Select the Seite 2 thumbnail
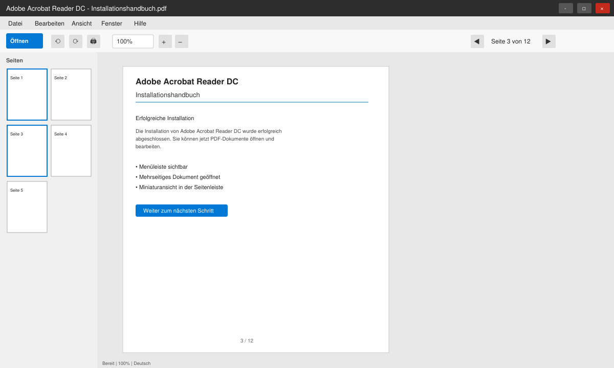 click(71, 95)
